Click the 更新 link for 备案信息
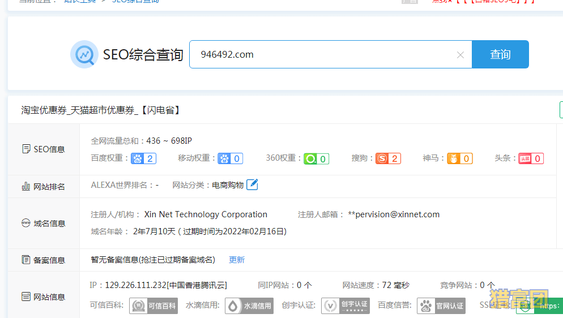Screen dimensions: 563x318 click(x=237, y=260)
